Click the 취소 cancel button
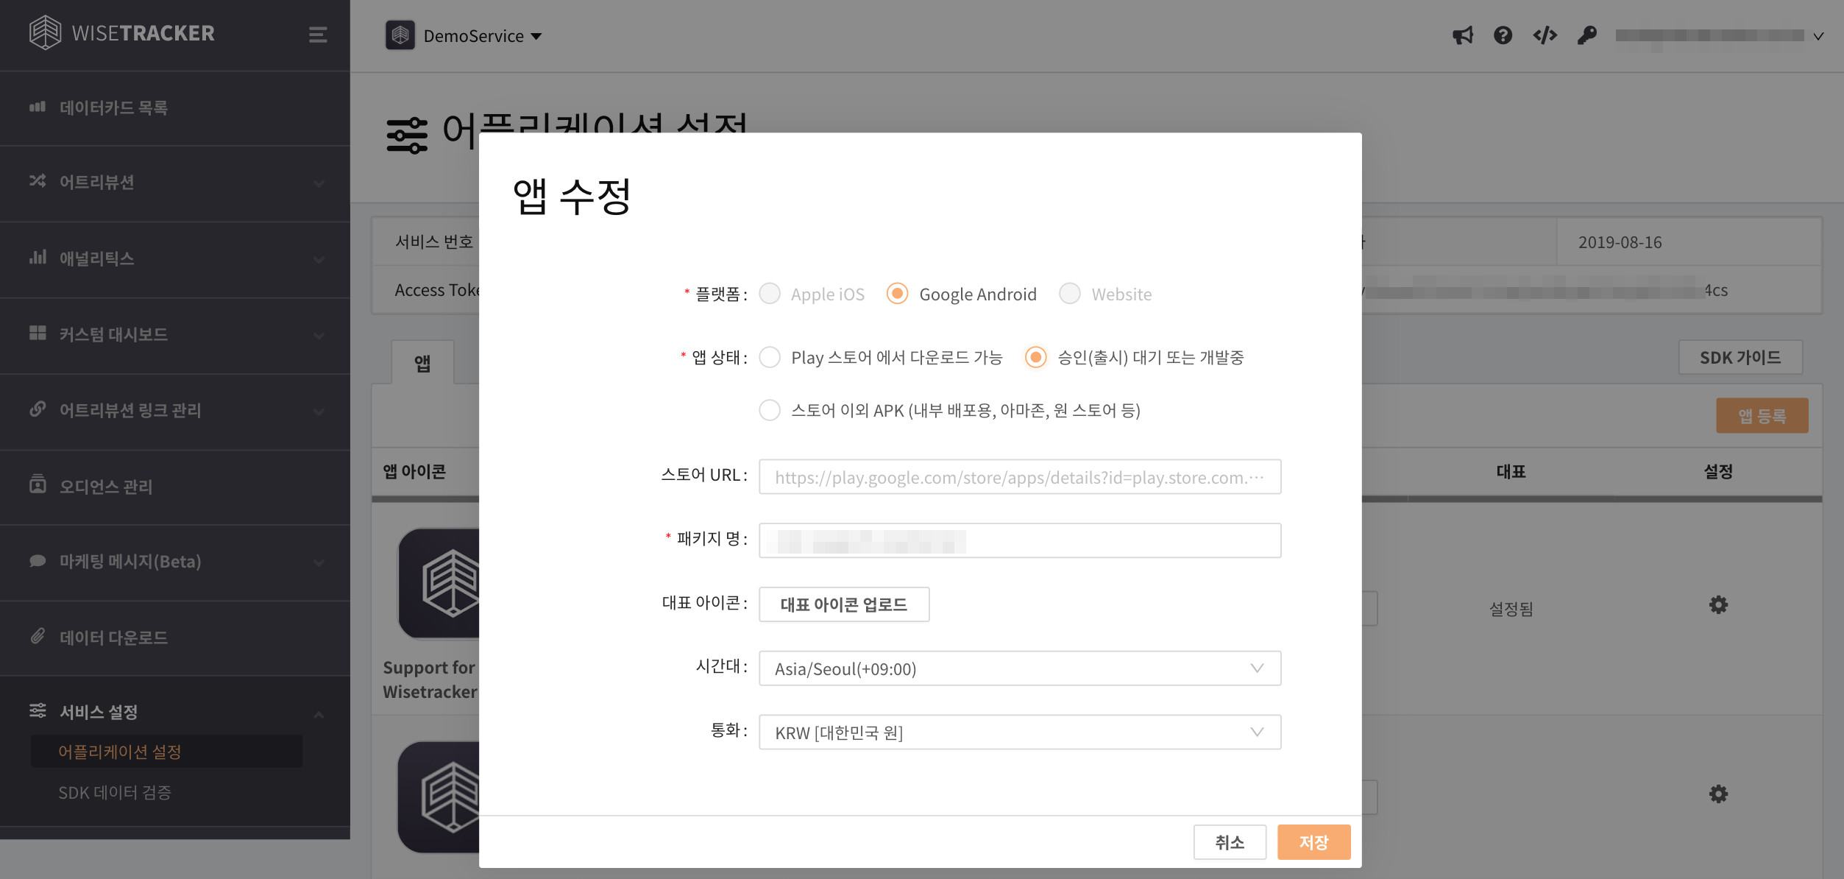Screen dimensions: 1844x879 click(x=1229, y=842)
